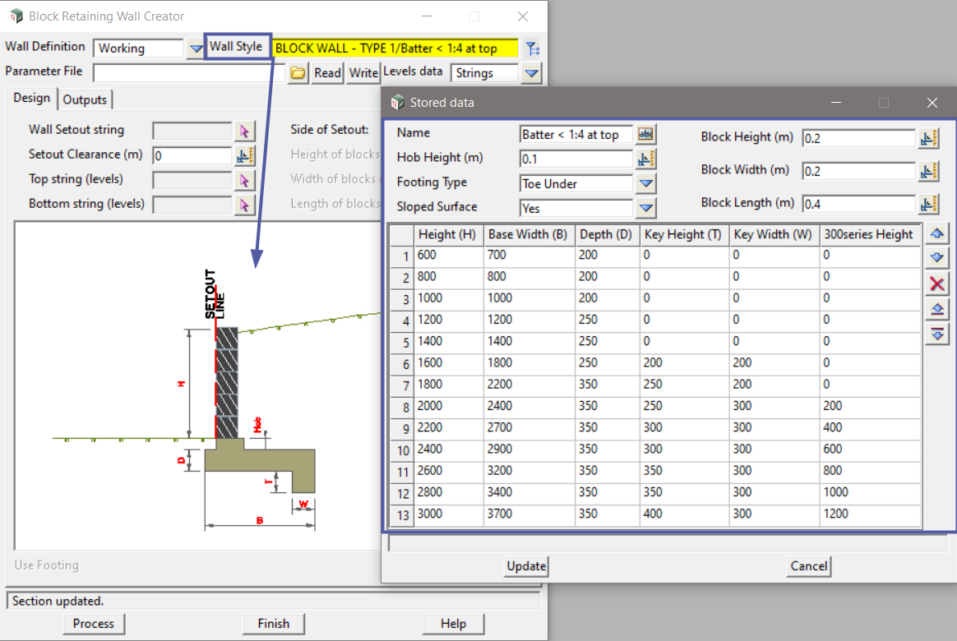Switch to the Outputs tab
The image size is (957, 641).
coord(86,99)
